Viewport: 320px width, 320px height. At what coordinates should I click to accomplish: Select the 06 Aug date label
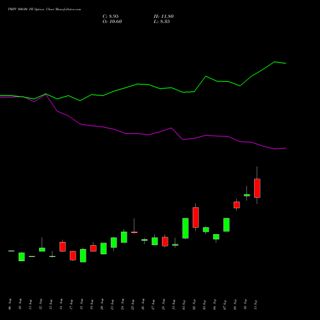[10, 304]
